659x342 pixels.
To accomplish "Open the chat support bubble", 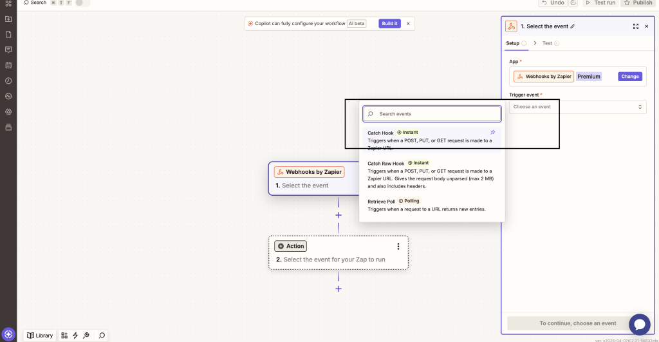I will coord(640,324).
